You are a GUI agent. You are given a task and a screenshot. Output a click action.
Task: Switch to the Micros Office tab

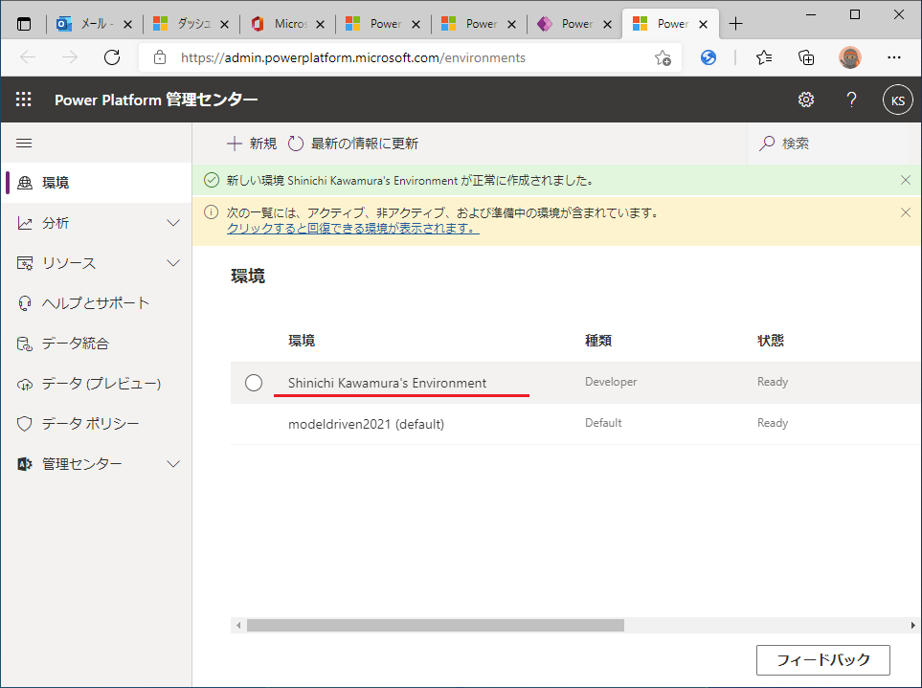287,24
